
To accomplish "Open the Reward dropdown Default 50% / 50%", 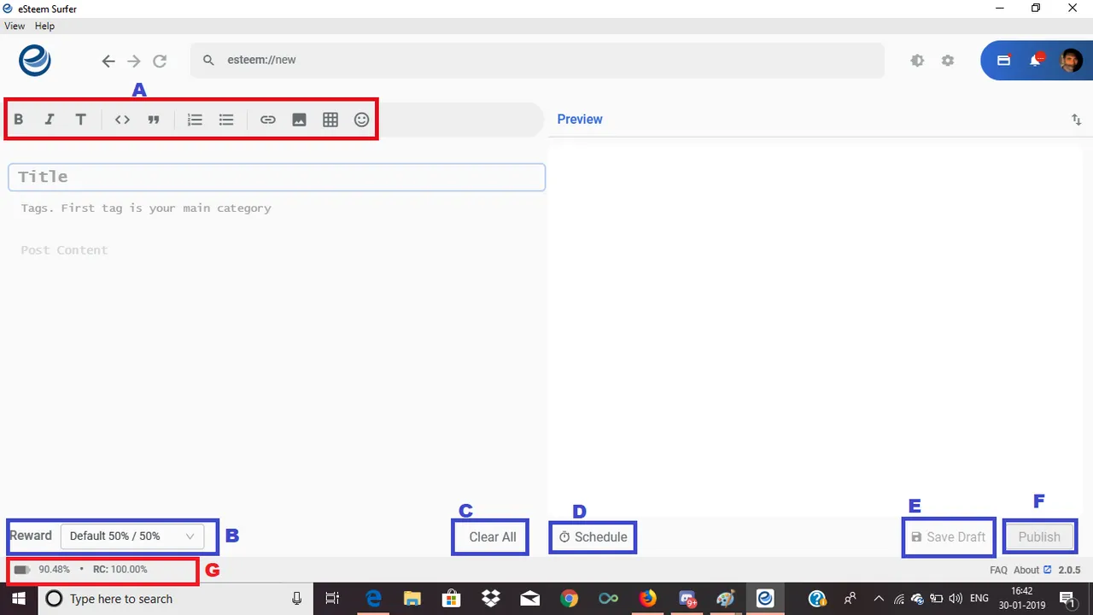I will pyautogui.click(x=132, y=536).
